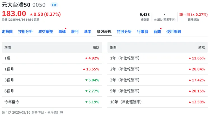Image resolution: width=209 pixels, height=115 pixels.
Task: Click the ETF badge
Action: (54, 5)
